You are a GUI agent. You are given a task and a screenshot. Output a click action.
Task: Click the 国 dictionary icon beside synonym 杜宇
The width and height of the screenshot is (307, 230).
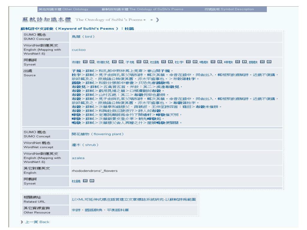195,62
